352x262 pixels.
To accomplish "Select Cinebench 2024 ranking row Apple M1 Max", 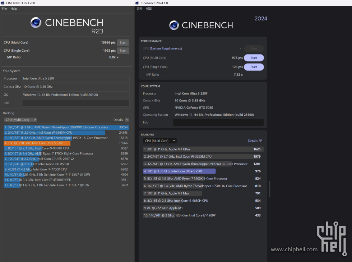I will click(x=203, y=193).
